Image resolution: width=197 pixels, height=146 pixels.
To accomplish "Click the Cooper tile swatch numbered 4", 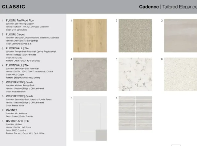I will 90,74.
